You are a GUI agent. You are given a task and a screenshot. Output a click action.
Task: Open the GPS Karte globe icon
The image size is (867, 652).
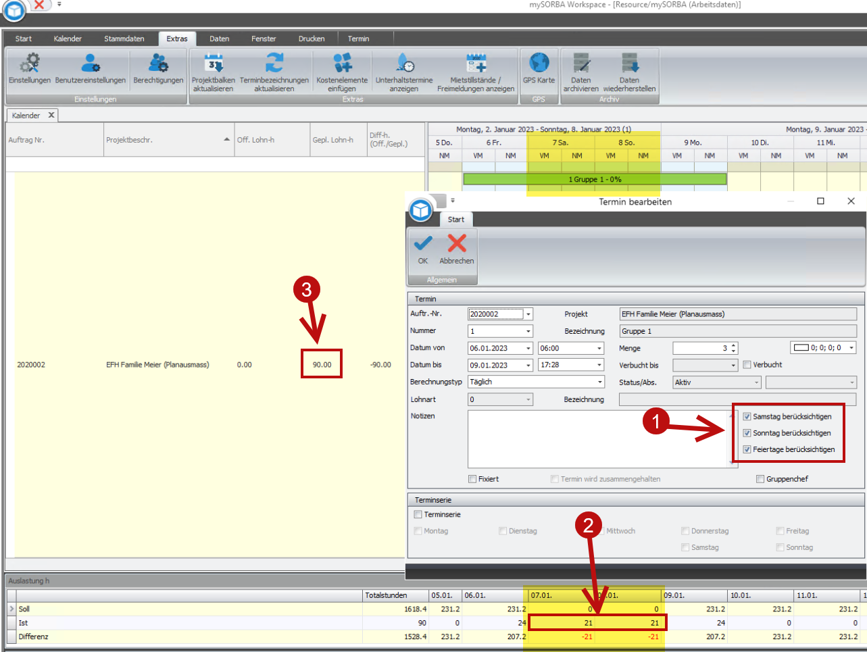pos(539,64)
